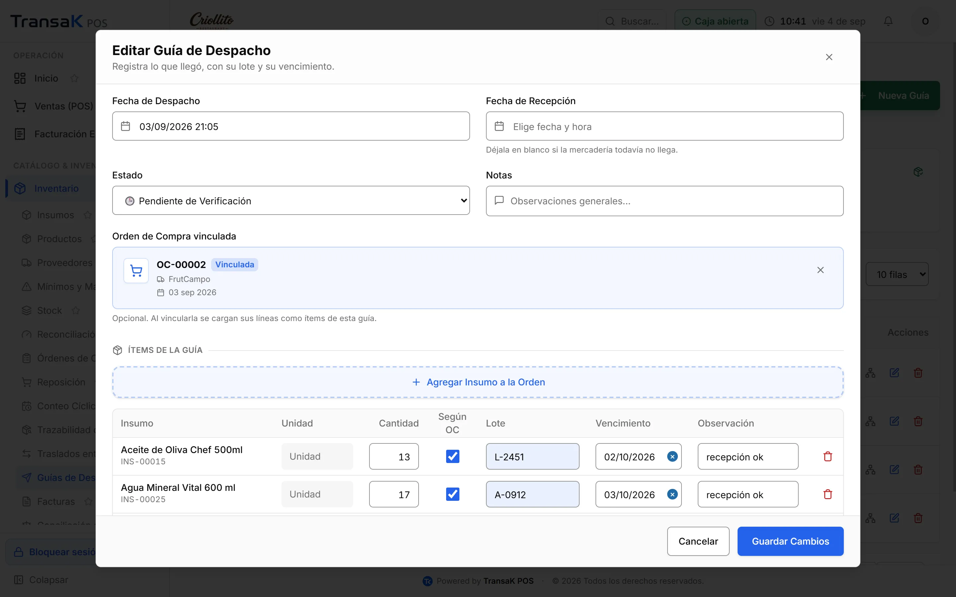Click the Inventario box icon
This screenshot has width=956, height=597.
click(x=20, y=188)
